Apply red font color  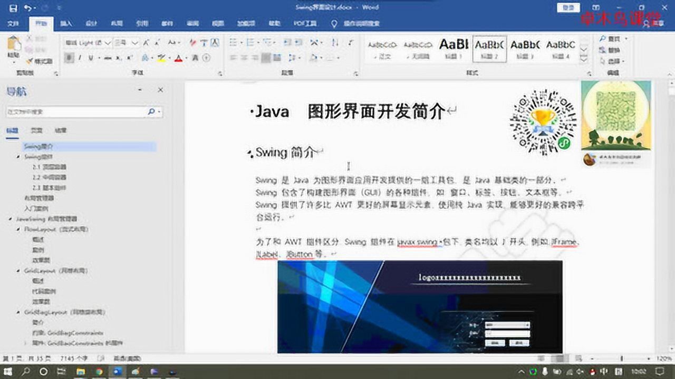tap(177, 59)
